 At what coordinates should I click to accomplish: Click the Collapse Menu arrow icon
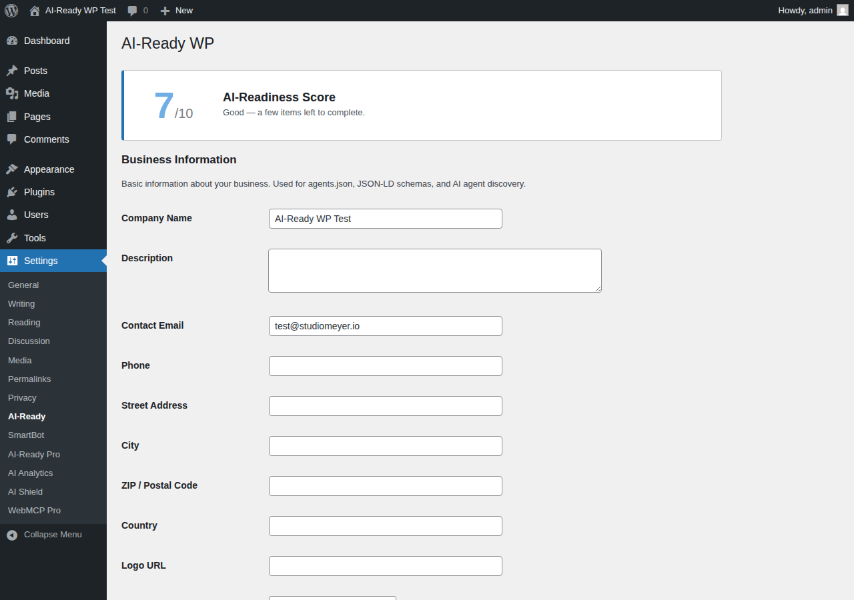12,535
